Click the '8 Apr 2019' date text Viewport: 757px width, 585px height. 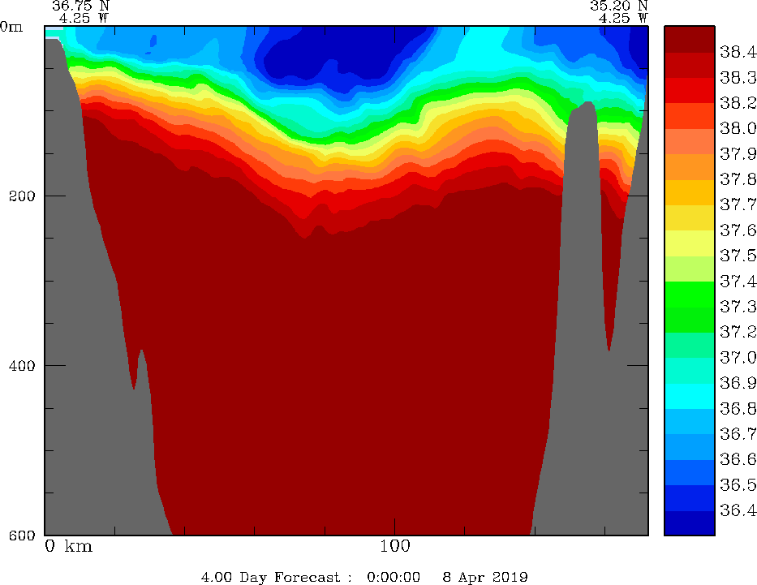pos(485,577)
